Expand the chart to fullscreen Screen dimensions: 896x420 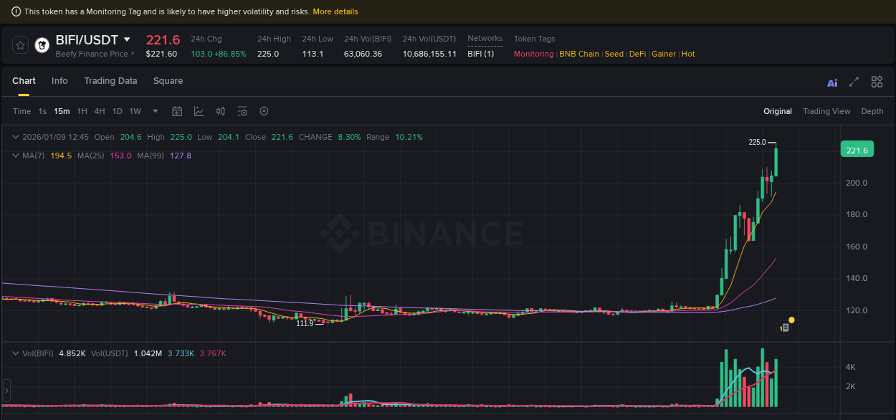point(854,82)
